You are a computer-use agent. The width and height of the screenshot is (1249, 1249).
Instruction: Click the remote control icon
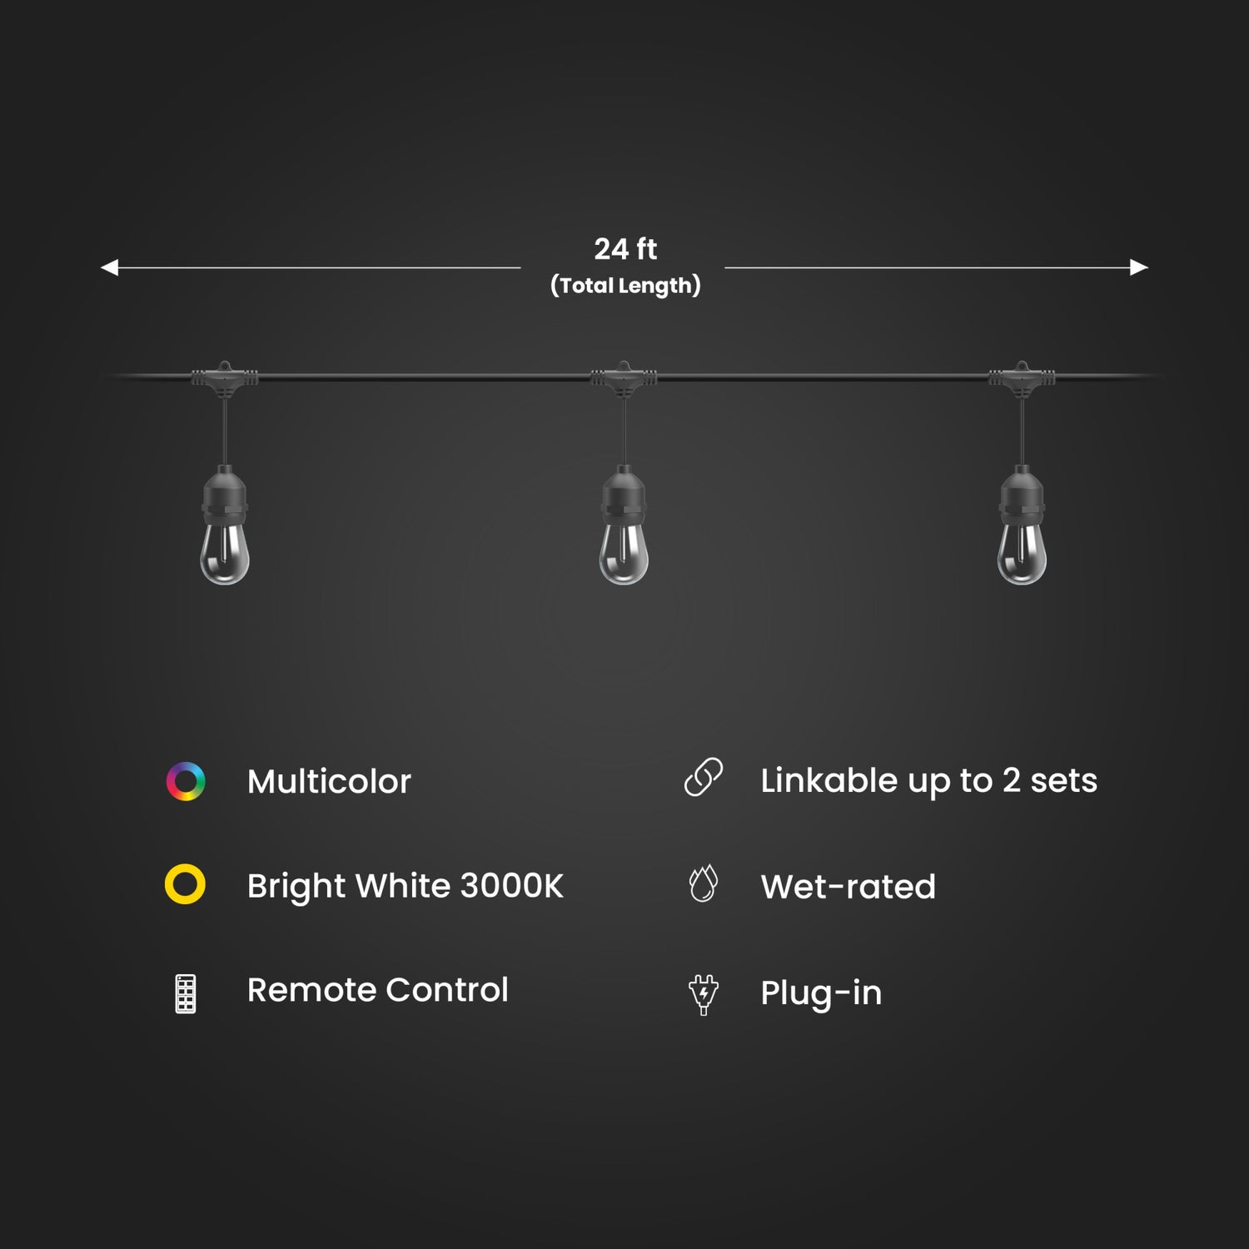(x=186, y=993)
